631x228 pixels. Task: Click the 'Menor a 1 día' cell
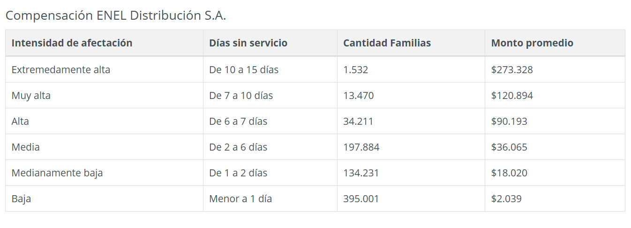(240, 199)
